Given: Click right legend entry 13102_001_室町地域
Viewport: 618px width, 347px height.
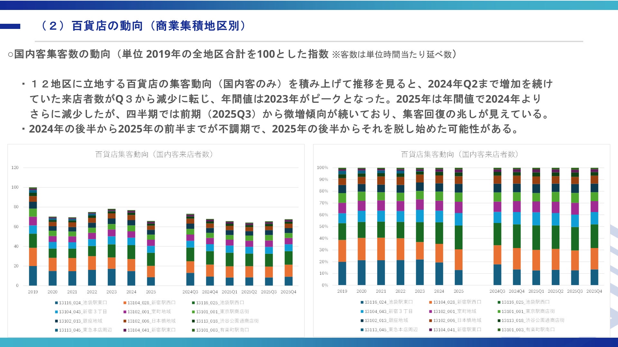Looking at the screenshot, I should (454, 311).
